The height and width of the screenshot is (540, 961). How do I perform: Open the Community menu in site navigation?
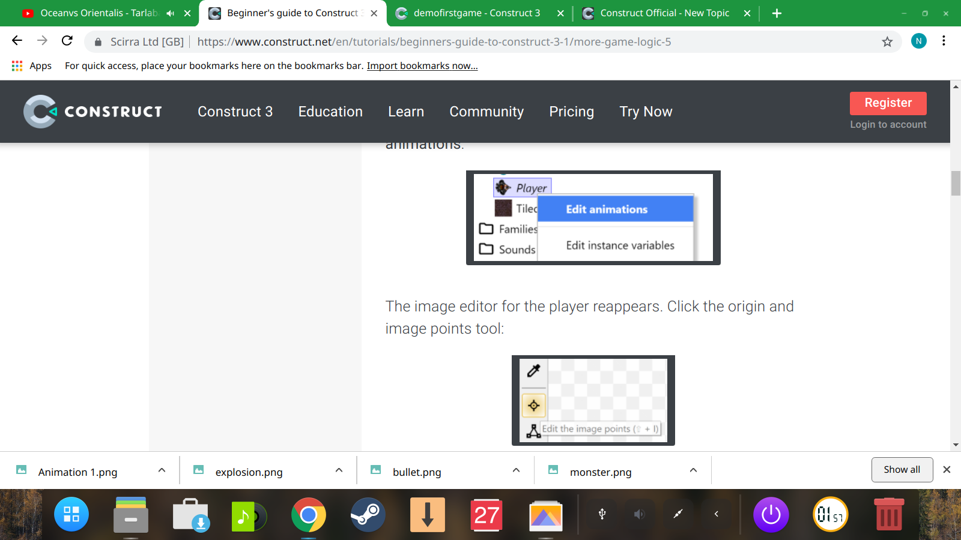487,112
